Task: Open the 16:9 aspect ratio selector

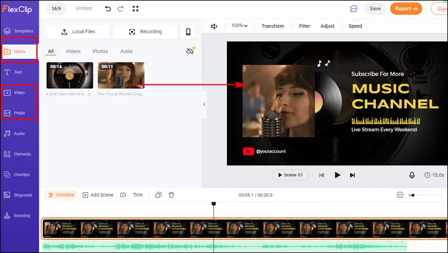Action: point(56,8)
